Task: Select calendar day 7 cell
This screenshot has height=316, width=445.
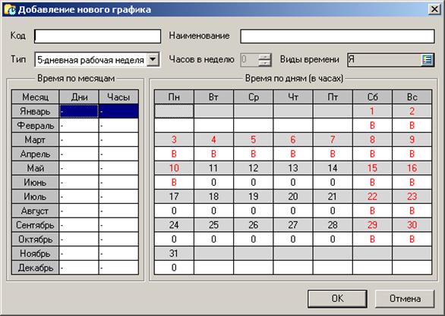Action: (333, 139)
